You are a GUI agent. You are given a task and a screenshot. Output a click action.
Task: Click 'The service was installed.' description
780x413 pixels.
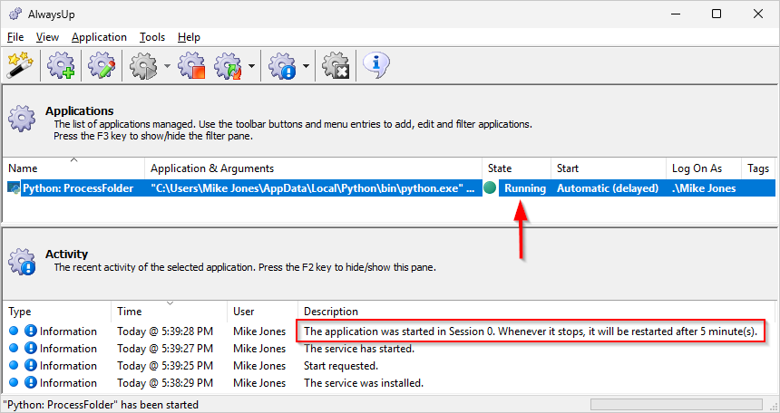[364, 383]
